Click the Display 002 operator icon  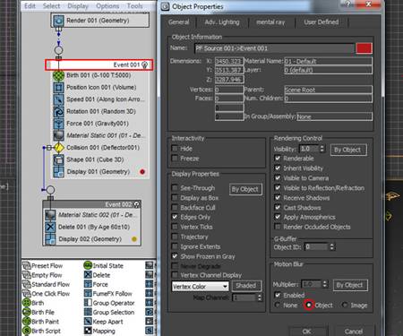[x=50, y=239]
